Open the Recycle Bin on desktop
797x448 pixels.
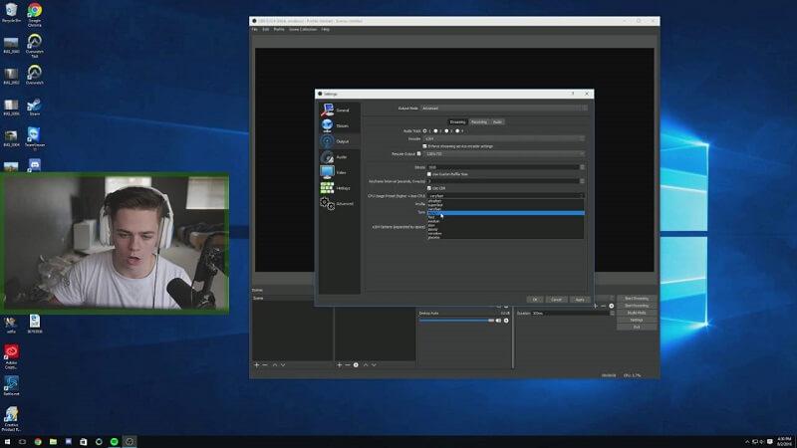(x=11, y=13)
